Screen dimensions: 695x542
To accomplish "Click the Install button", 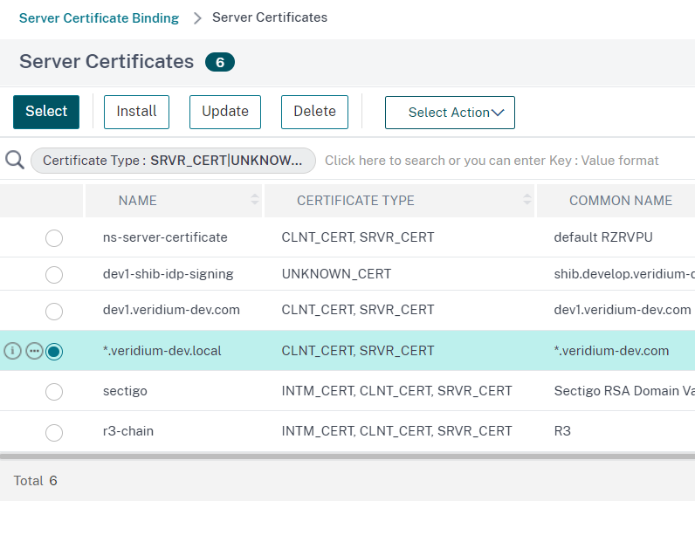I will (136, 112).
